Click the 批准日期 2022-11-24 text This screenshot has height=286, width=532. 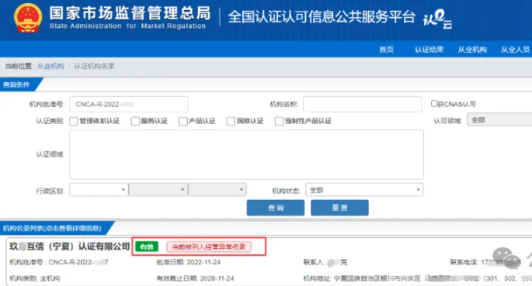[188, 262]
